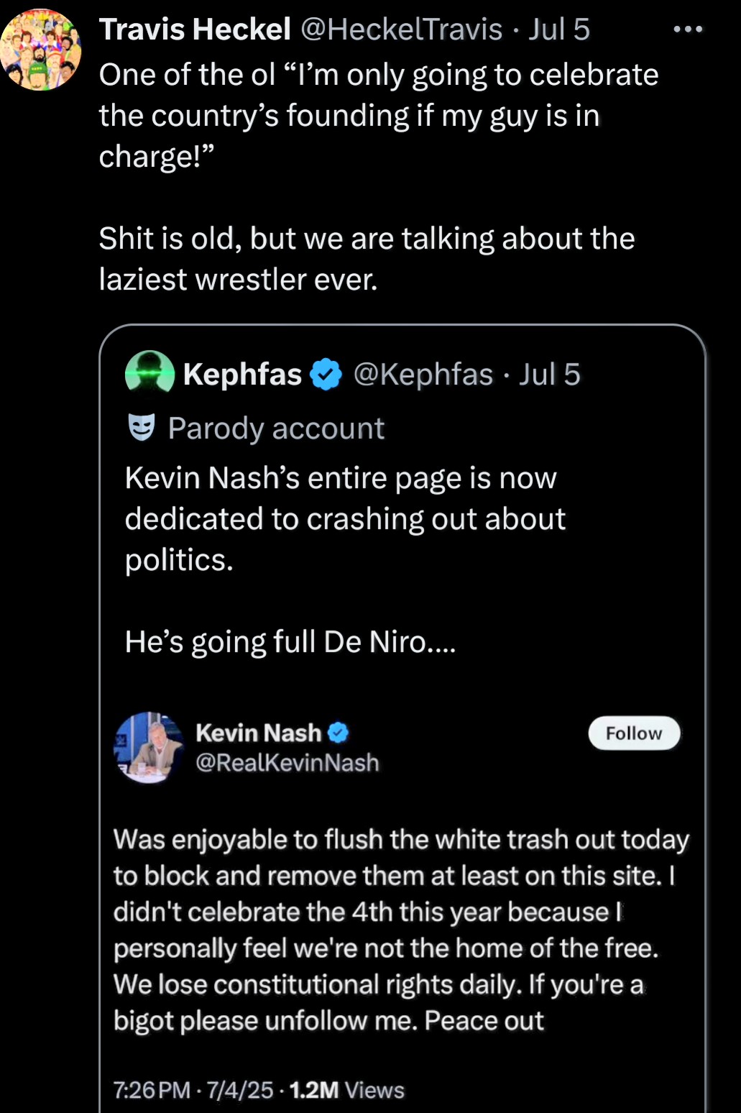Open the Kephfas display name
Screen dimensions: 741x1113
point(242,375)
